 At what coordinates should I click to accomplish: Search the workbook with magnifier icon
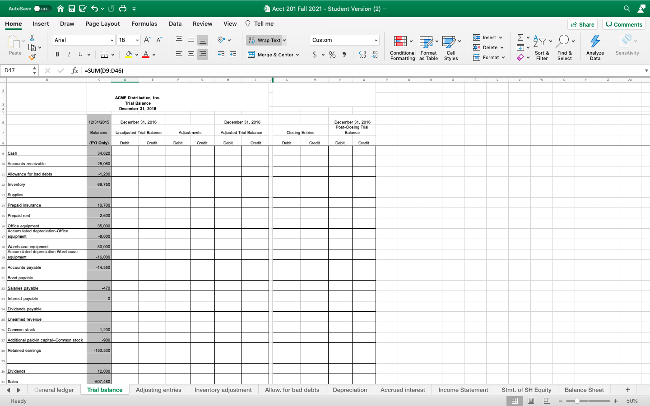pos(627,9)
